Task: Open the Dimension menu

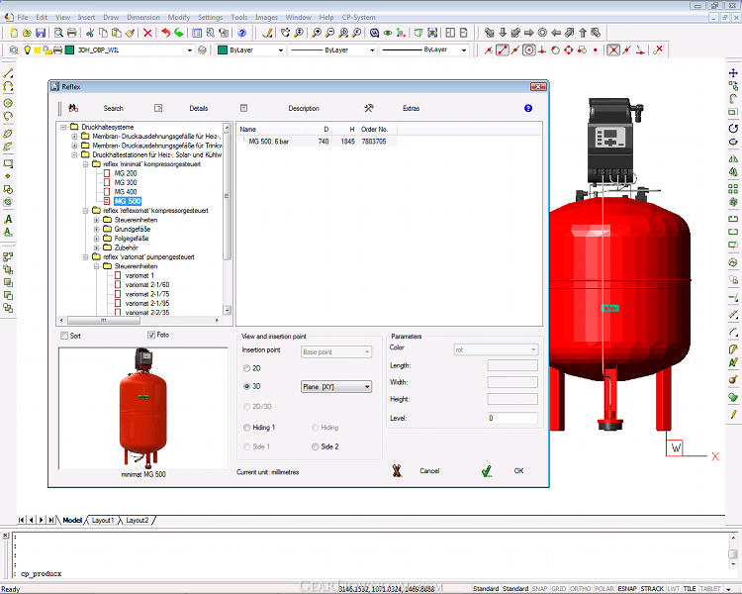Action: [x=143, y=17]
